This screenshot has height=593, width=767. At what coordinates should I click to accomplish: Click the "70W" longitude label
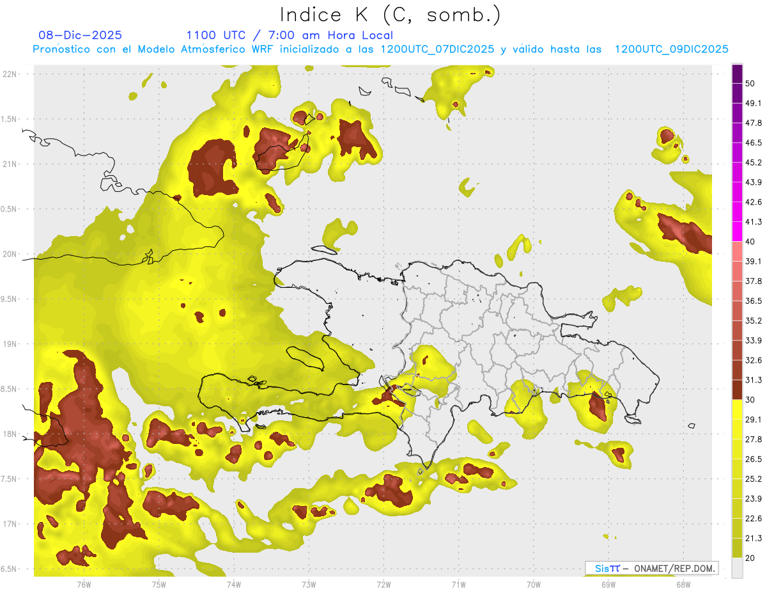(533, 584)
